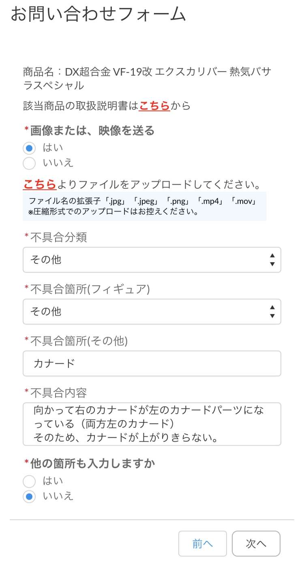Screen dimensions: 304x579
Task: Click the 不具合内容 field label
Action: click(x=58, y=393)
